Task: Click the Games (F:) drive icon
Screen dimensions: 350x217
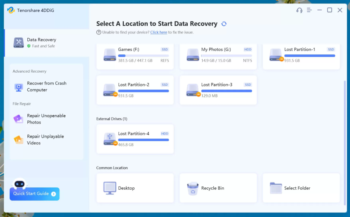Action: coord(110,55)
